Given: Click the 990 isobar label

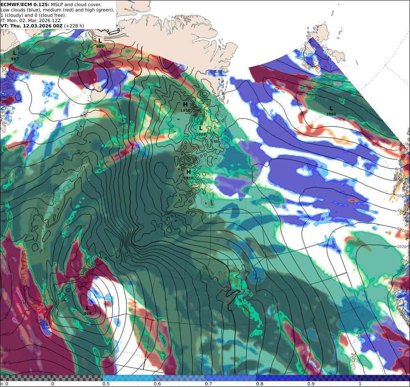Looking at the screenshot, I should pos(6,192).
